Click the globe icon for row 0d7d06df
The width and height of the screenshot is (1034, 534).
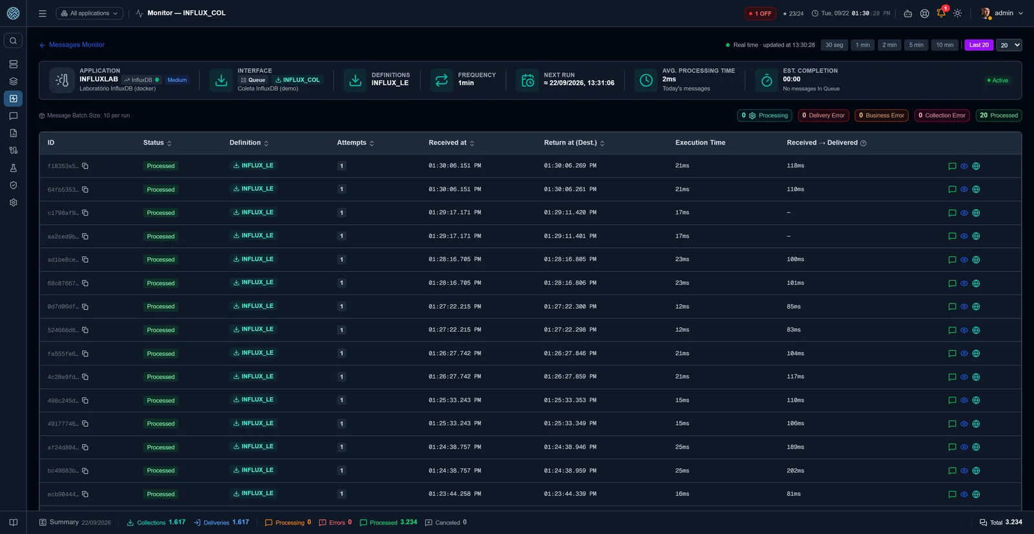[976, 307]
